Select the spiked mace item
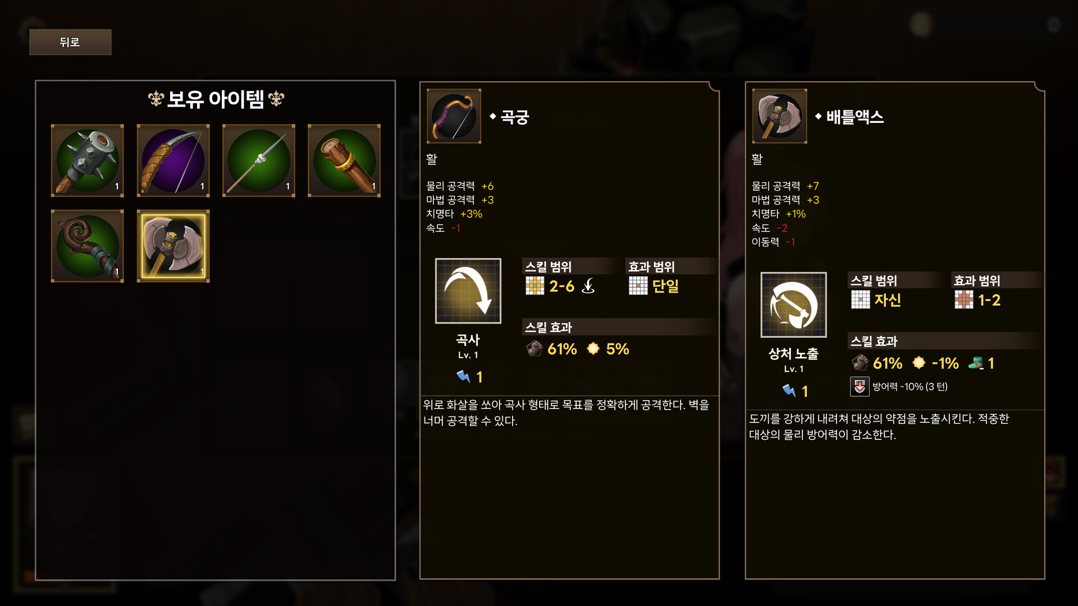The image size is (1078, 606). click(87, 160)
